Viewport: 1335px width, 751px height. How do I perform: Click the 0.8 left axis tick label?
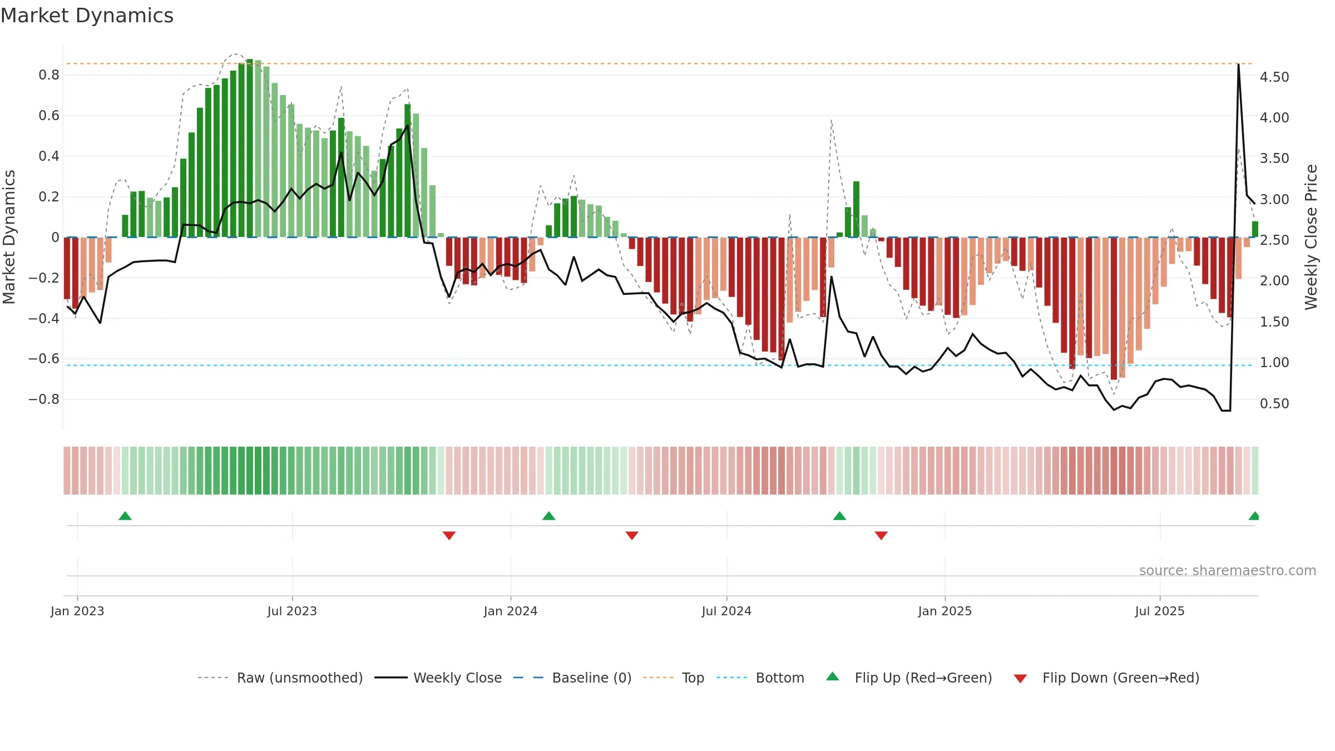tap(49, 75)
